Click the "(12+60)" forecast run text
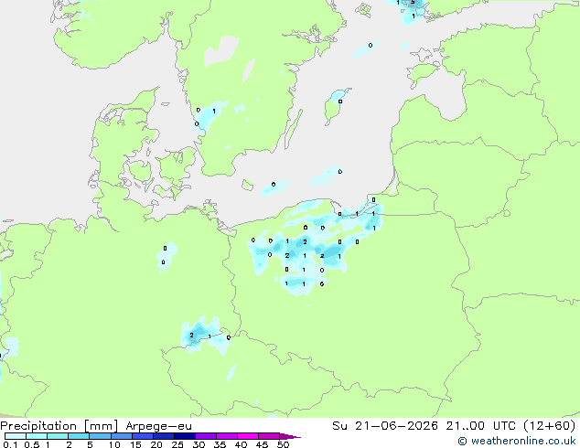Screen dimensions: 580x448 click(x=550, y=426)
